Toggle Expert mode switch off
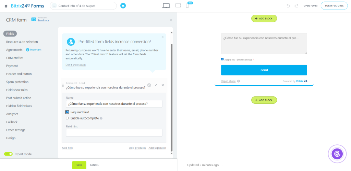Screen dimensions: 351x171 pos(8,154)
